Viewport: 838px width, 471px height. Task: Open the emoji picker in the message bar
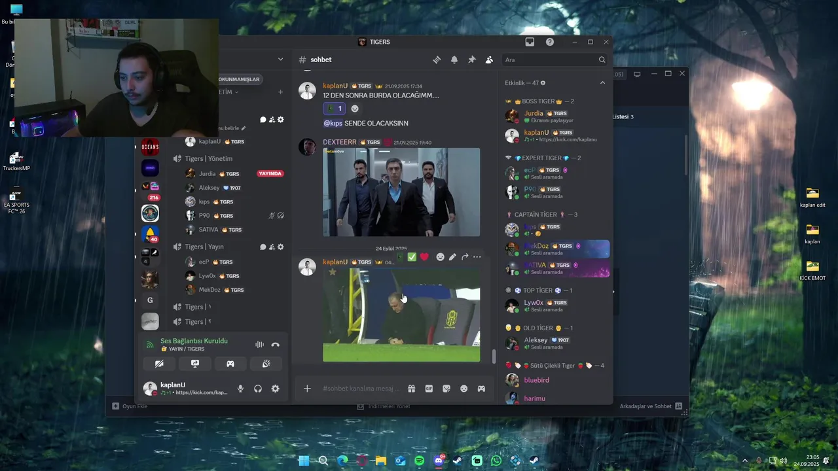pos(464,389)
